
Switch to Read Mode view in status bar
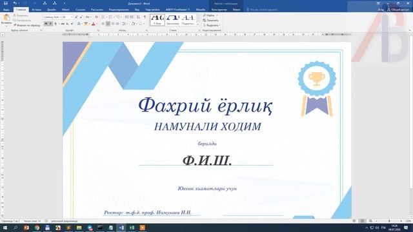(354, 221)
